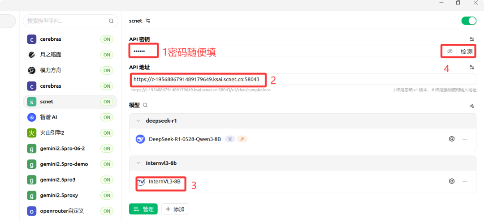The height and width of the screenshot is (222, 484).
Task: Select the gemini2.5proxy provider
Action: [70, 195]
